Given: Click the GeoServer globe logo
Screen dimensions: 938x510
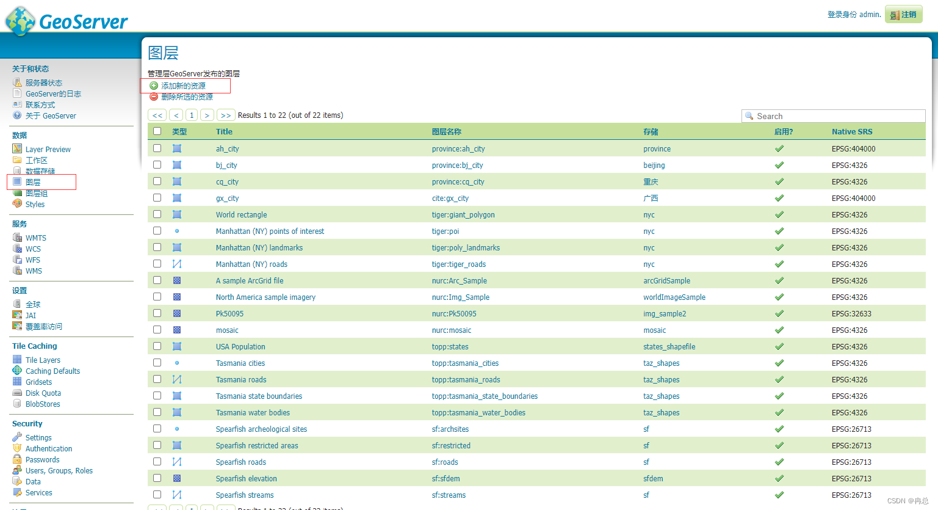Looking at the screenshot, I should pos(20,21).
